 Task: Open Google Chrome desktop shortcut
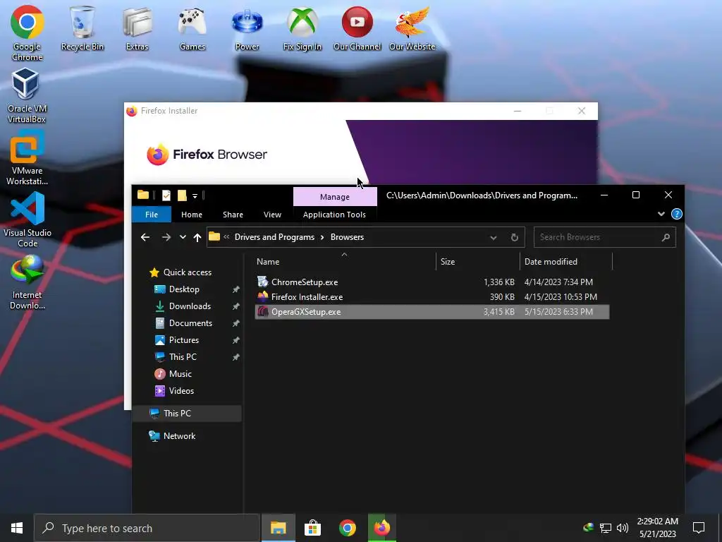27,33
